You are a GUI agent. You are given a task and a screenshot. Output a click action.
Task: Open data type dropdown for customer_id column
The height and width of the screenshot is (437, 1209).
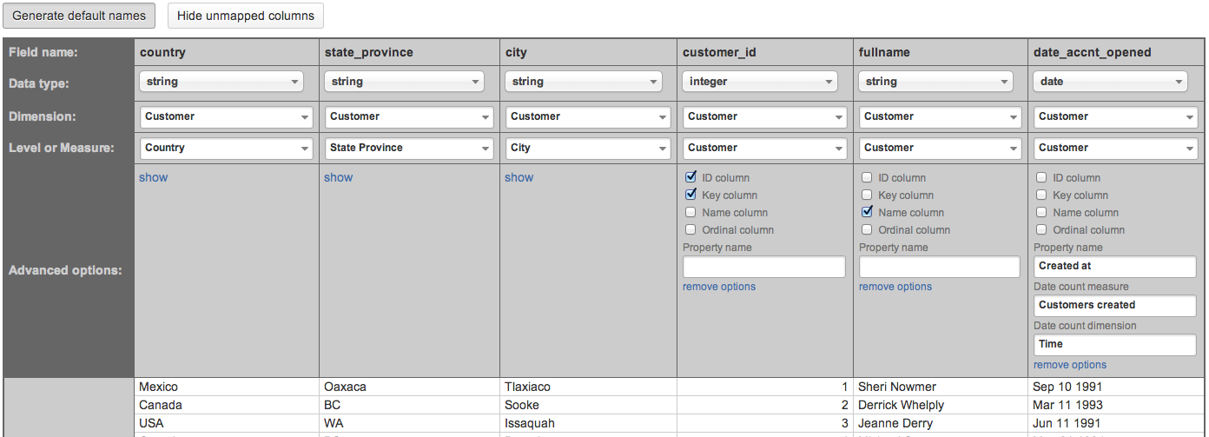(x=760, y=82)
